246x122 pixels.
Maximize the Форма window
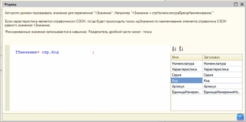coord(236,5)
